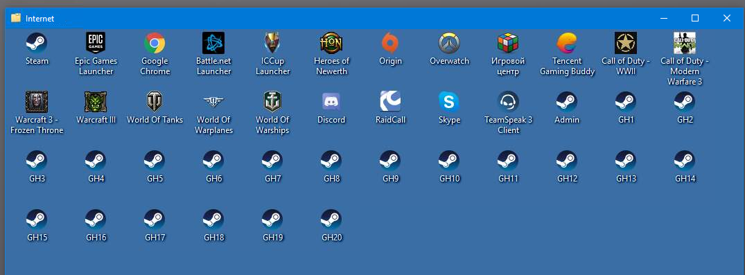Screen dimensions: 745x275
Task: Open Google Chrome shortcut
Action: (x=155, y=43)
